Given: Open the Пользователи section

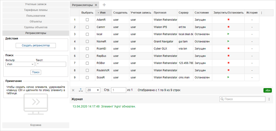Looking at the screenshot, I should tap(36, 16).
